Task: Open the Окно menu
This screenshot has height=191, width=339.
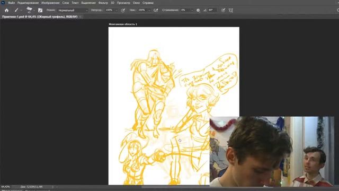Action: pos(136,3)
